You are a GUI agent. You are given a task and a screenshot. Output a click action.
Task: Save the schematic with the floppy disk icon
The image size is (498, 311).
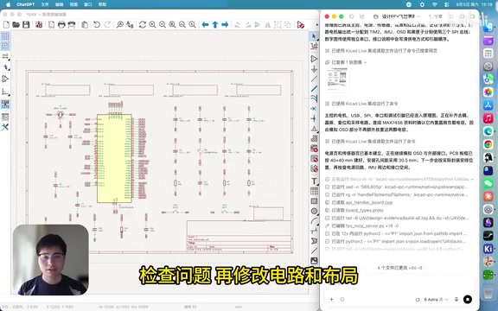coord(26,24)
